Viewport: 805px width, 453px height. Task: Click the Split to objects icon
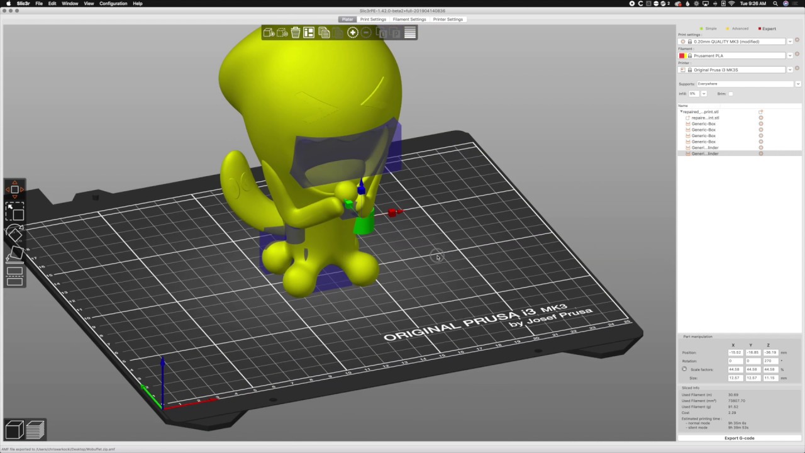click(x=382, y=32)
